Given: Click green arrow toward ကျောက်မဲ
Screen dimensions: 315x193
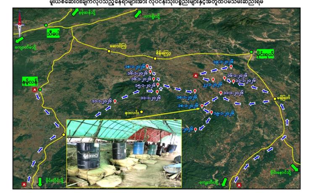Looking at the screenshot, I should [19, 40].
